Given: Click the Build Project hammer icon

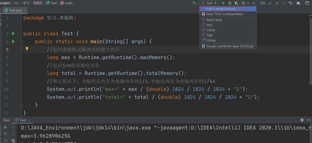Looking at the screenshot, I should click(x=194, y=3).
